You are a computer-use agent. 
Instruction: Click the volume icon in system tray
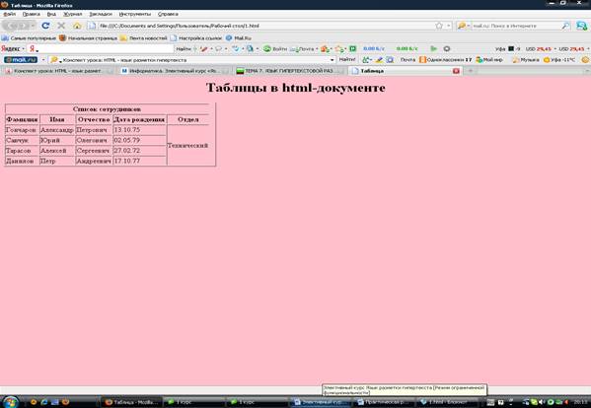coord(542,402)
